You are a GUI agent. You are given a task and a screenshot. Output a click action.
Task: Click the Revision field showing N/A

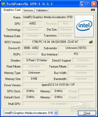click(x=66, y=23)
